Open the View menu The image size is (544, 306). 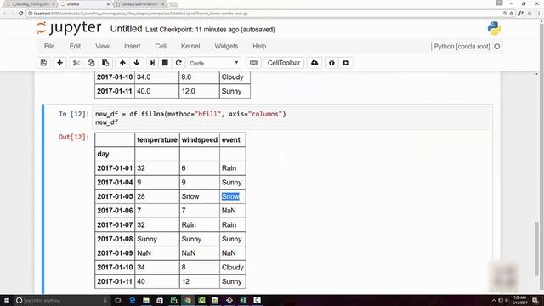[x=102, y=46]
